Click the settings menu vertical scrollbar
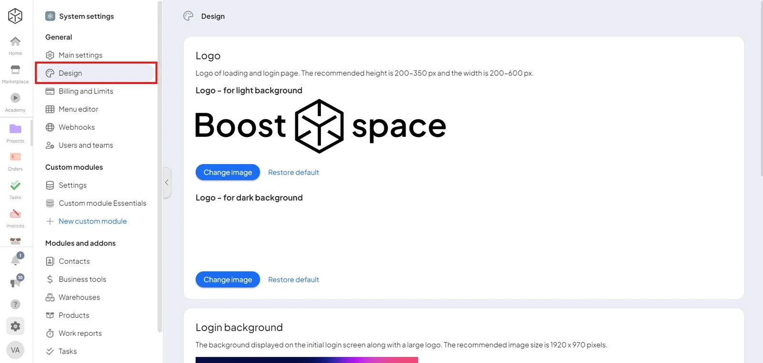The height and width of the screenshot is (363, 763). pos(160,166)
